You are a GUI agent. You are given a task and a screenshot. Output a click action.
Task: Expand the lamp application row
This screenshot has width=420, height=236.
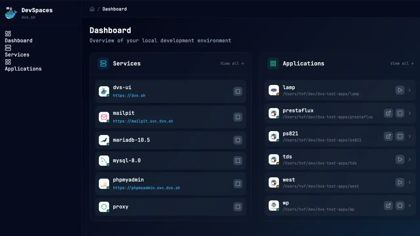pyautogui.click(x=409, y=90)
